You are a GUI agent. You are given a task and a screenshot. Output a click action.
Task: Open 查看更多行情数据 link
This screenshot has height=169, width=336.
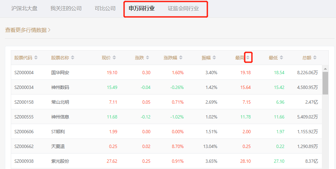(x=28, y=30)
